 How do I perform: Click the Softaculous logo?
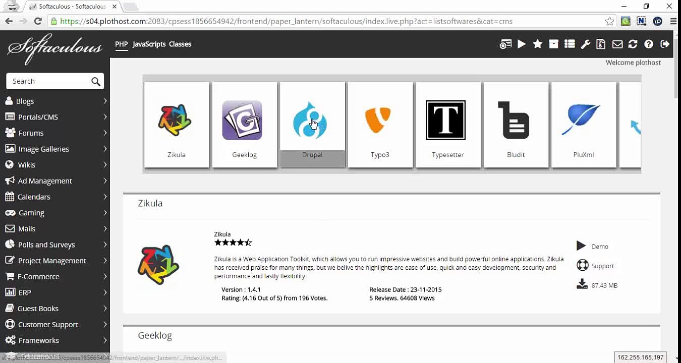click(54, 48)
